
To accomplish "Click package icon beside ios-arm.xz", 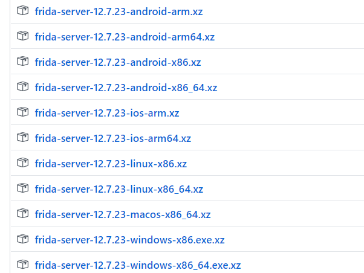I will (x=23, y=112).
